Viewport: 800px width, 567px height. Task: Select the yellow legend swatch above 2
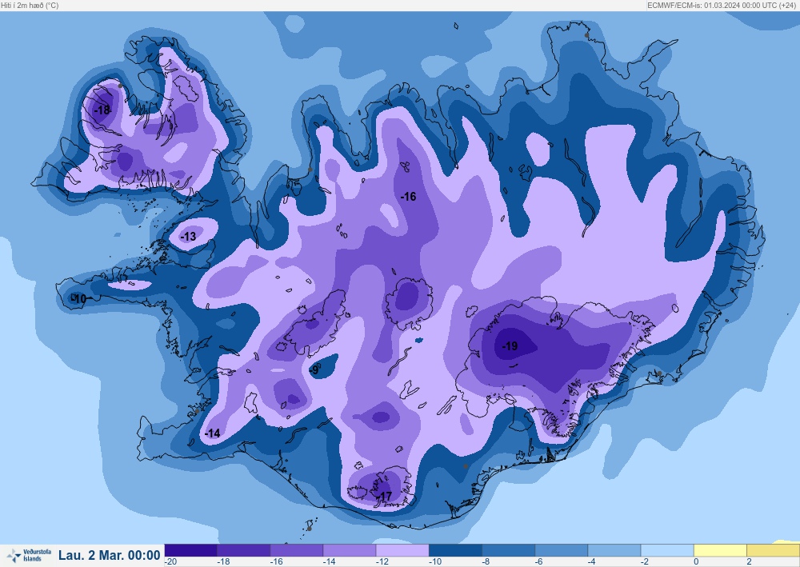click(774, 550)
